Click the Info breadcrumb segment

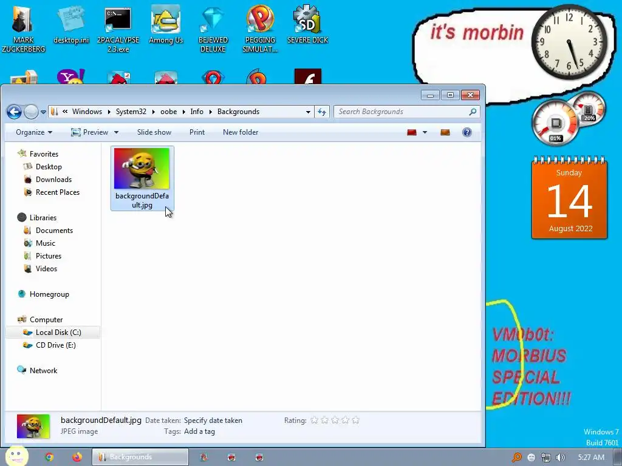pyautogui.click(x=197, y=112)
